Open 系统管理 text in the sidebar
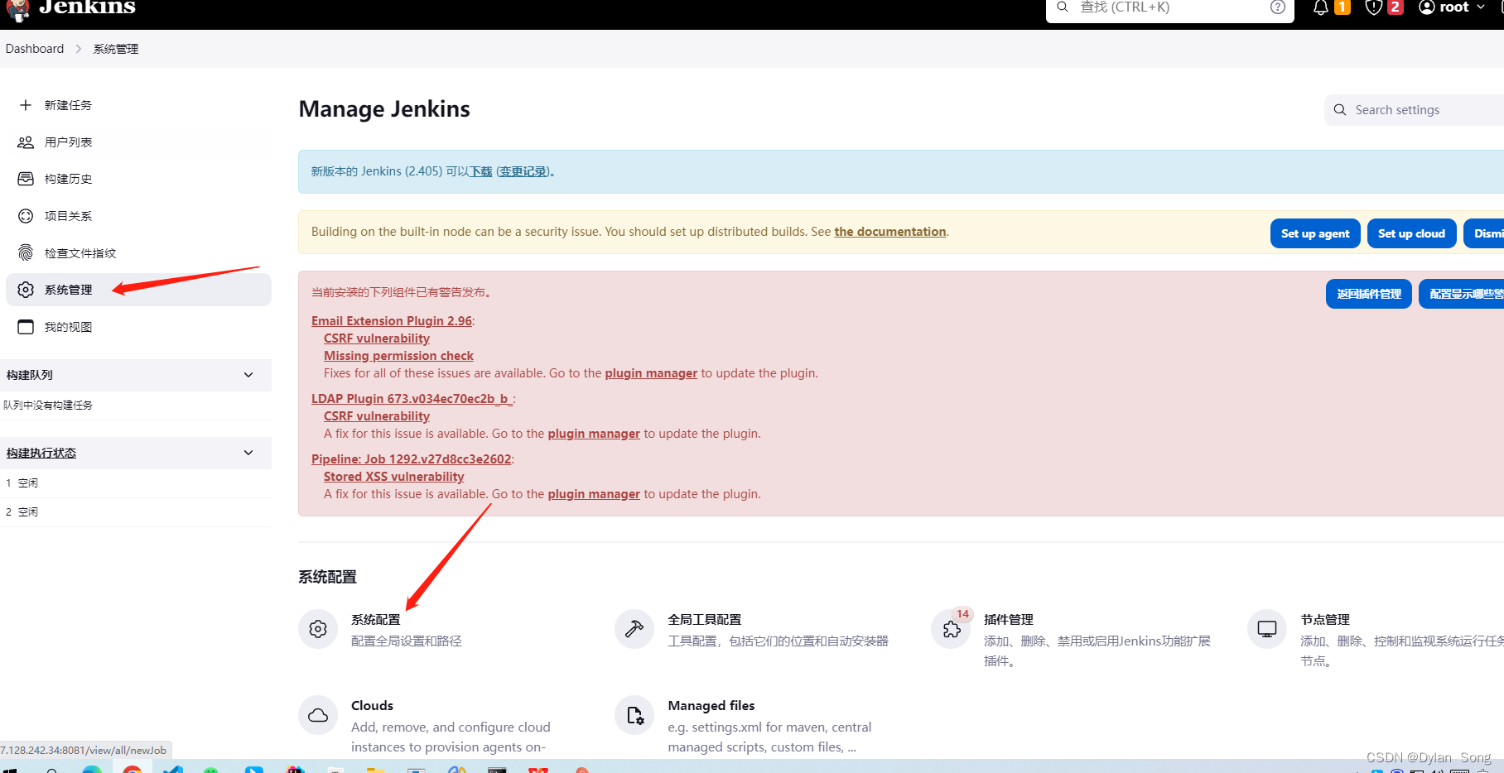This screenshot has height=773, width=1504. pos(69,290)
